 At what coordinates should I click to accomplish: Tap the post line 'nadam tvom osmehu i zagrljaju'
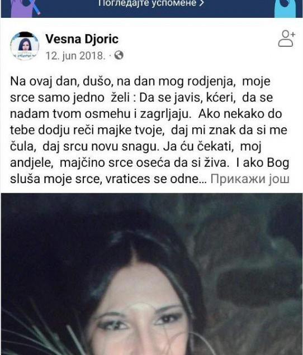pos(101,114)
